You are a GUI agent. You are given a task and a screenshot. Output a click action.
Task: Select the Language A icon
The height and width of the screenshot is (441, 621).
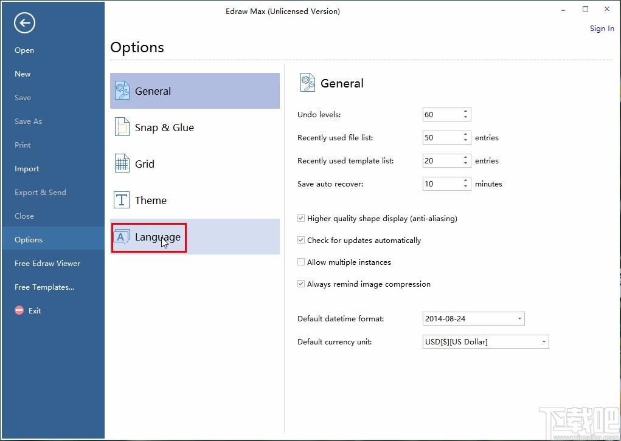click(x=122, y=236)
